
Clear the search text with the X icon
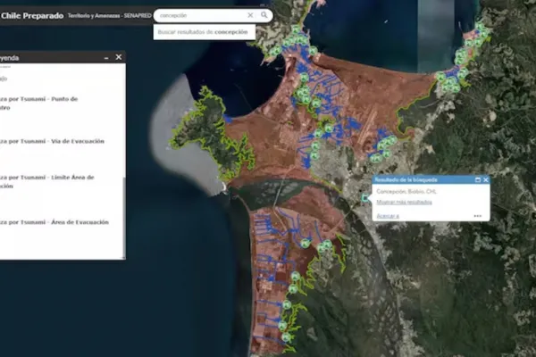click(x=250, y=15)
